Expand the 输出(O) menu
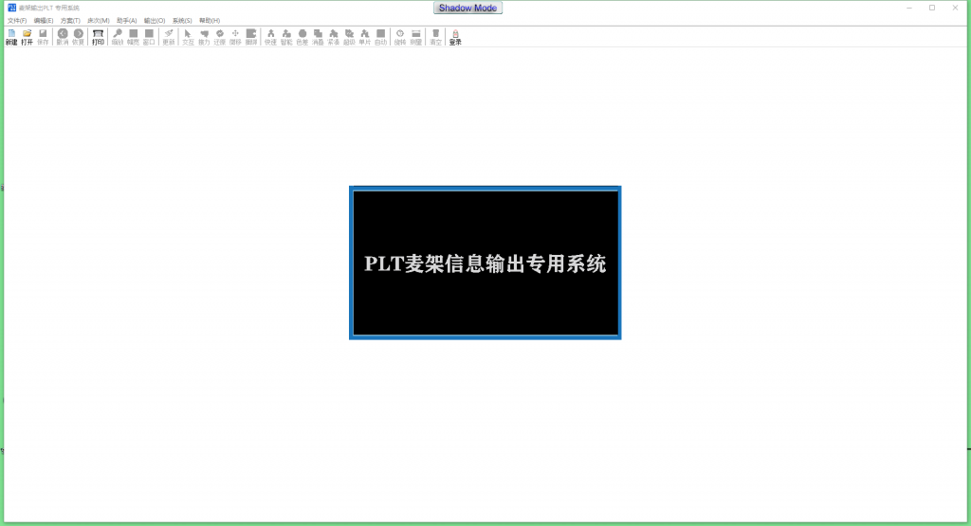This screenshot has width=971, height=526. [x=155, y=20]
